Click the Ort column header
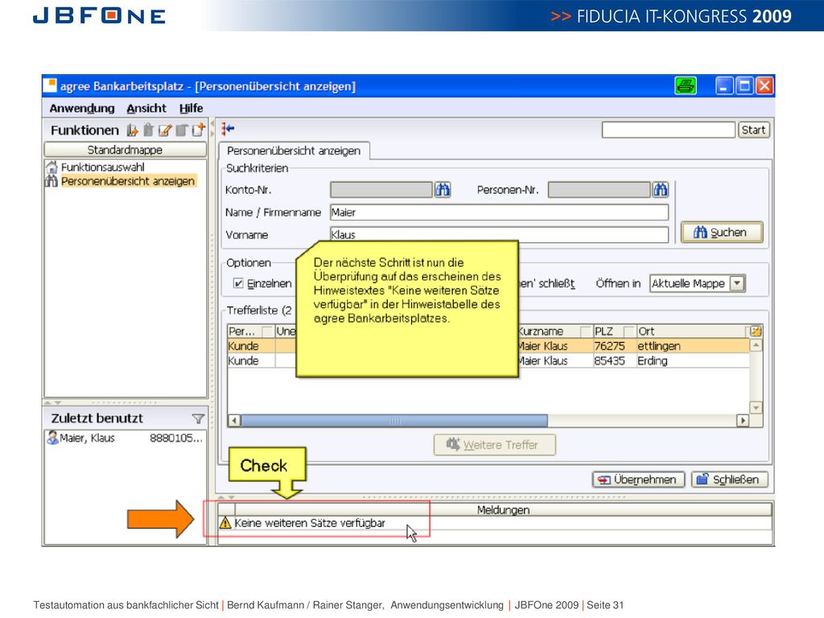 (692, 331)
